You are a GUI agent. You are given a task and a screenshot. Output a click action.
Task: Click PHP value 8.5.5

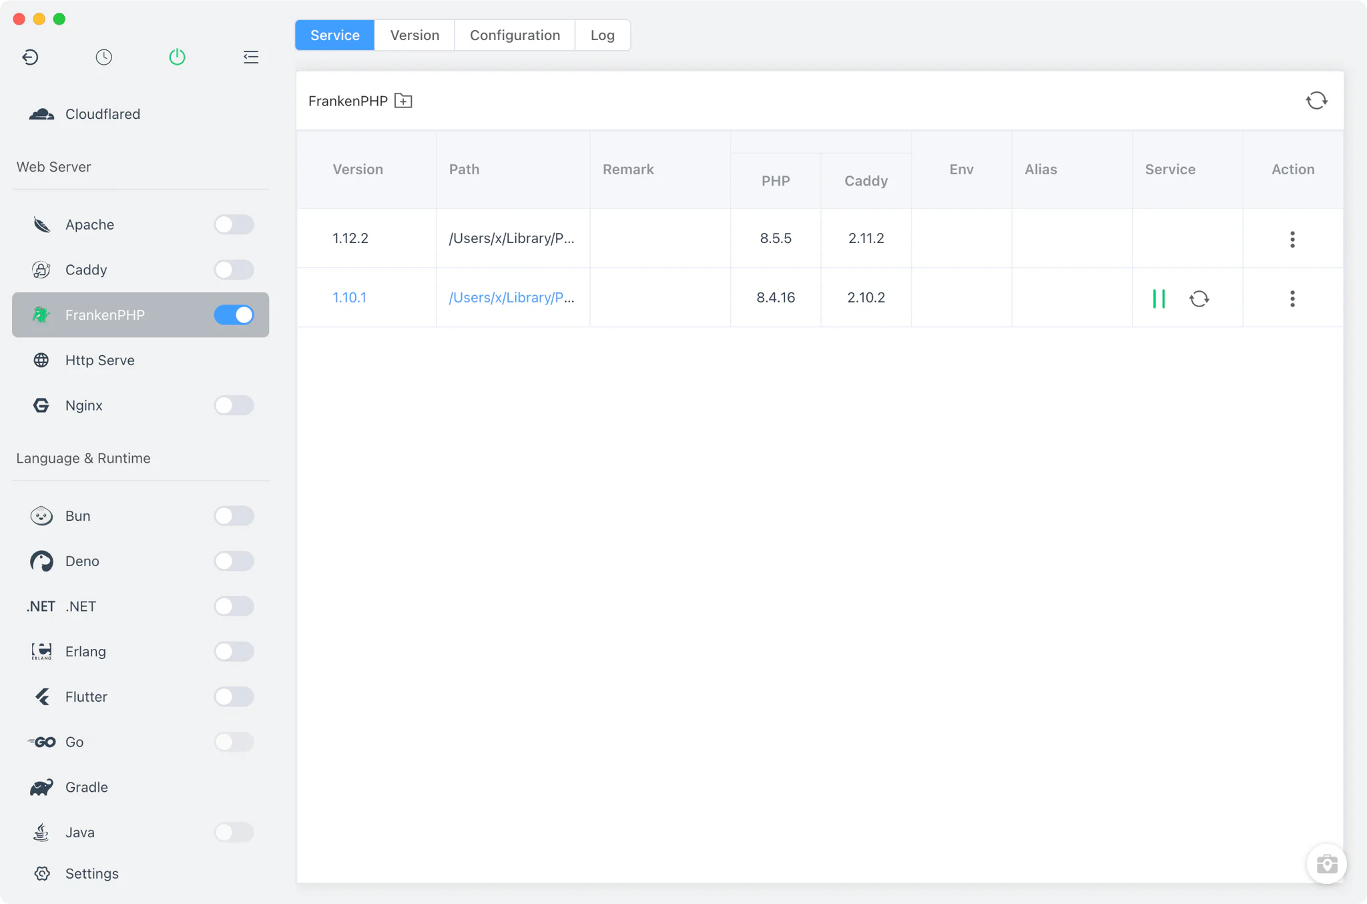pos(776,238)
